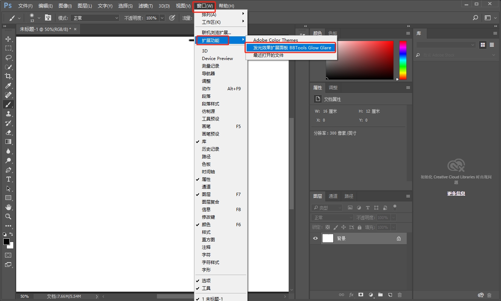Screen dimensions: 501x301
Task: Click the rainbow hue slider strip
Action: pos(403,60)
